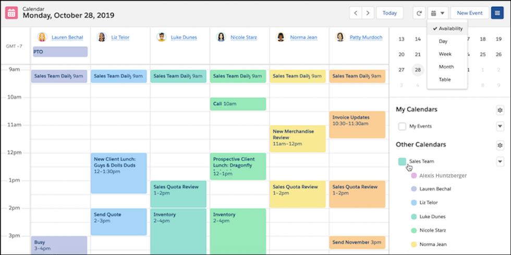Click Liz Telor name in calendar list

(429, 202)
